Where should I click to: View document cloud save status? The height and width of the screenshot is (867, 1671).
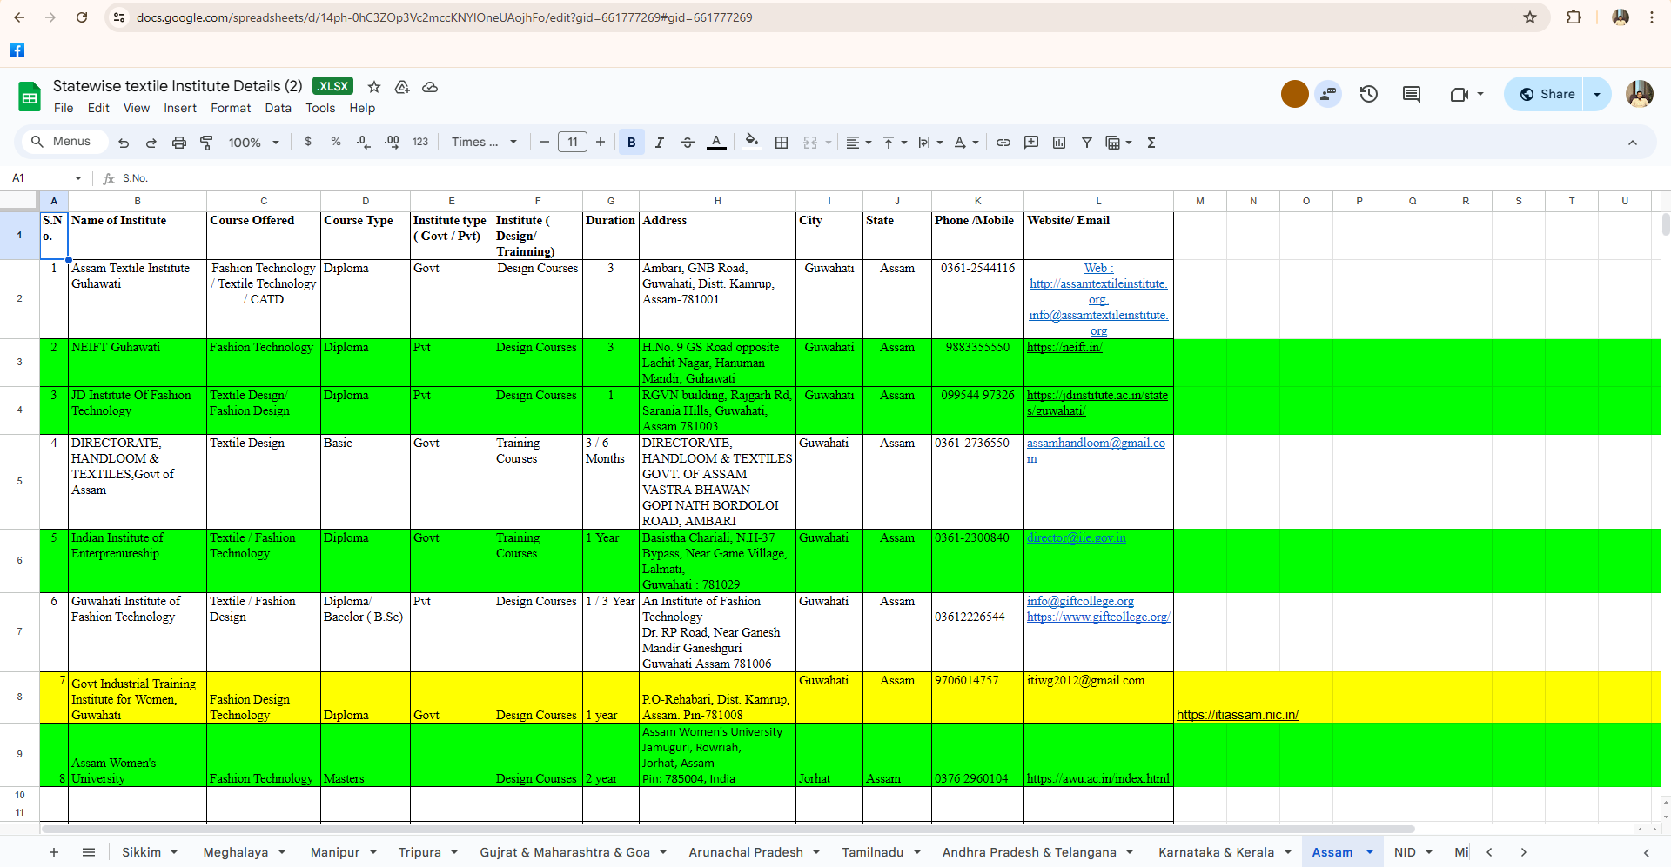coord(430,87)
